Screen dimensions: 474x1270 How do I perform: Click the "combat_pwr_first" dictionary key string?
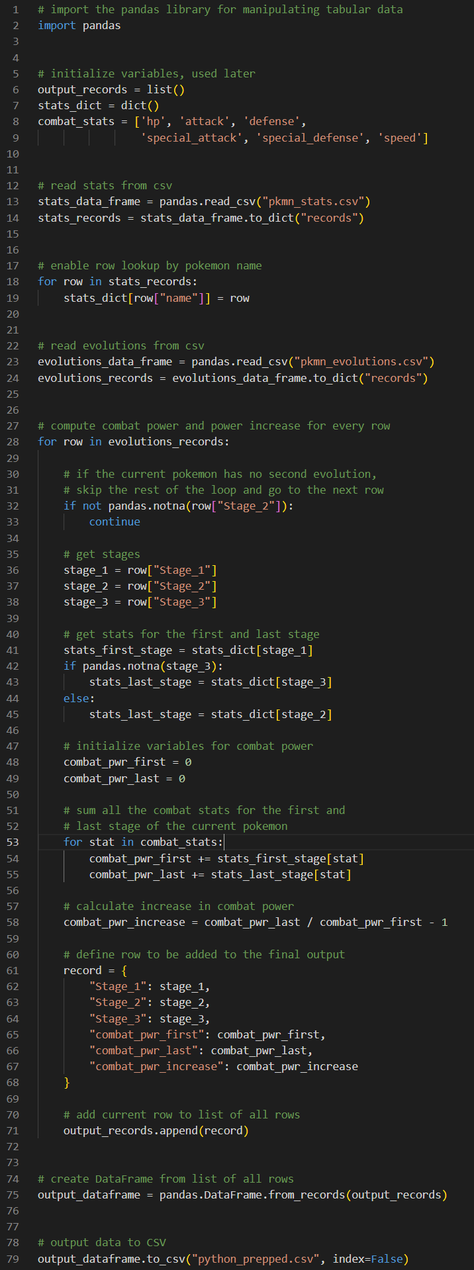click(147, 1034)
